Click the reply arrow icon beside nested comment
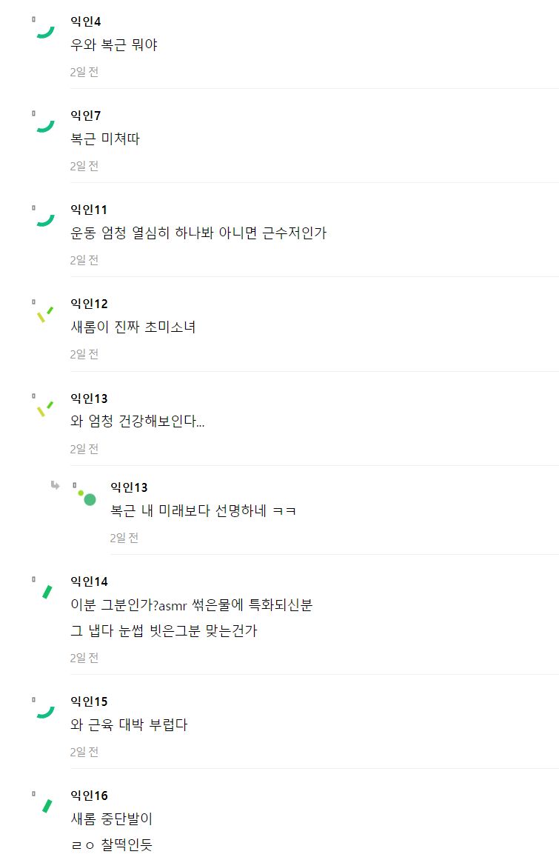Viewport: 559px width, 860px height. click(55, 485)
